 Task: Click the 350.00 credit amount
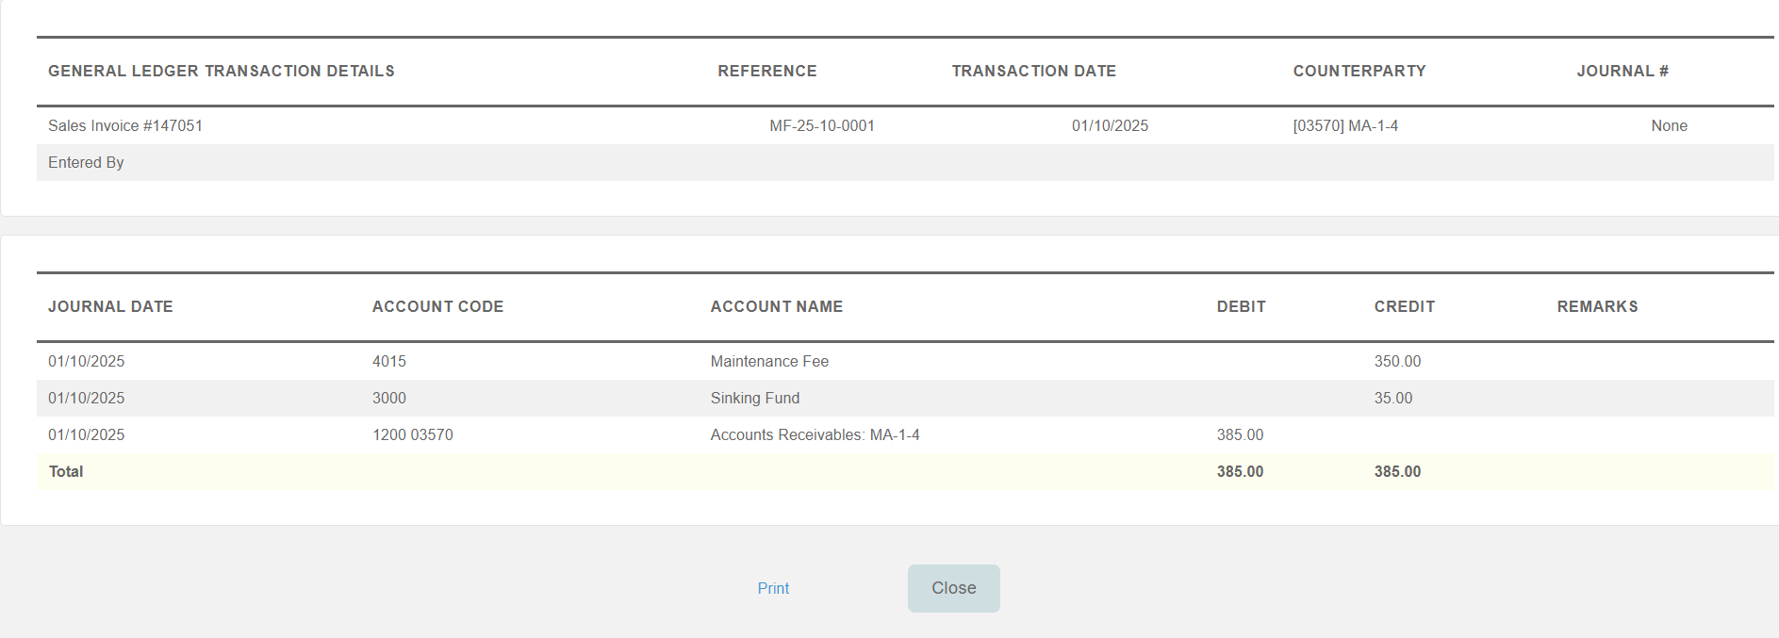(x=1396, y=362)
